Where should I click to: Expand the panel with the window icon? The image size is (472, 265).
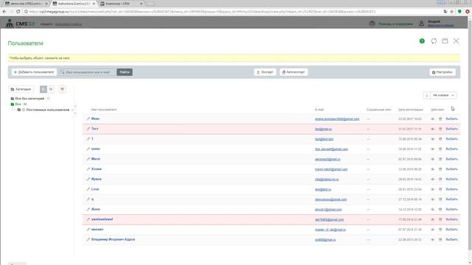[445, 41]
